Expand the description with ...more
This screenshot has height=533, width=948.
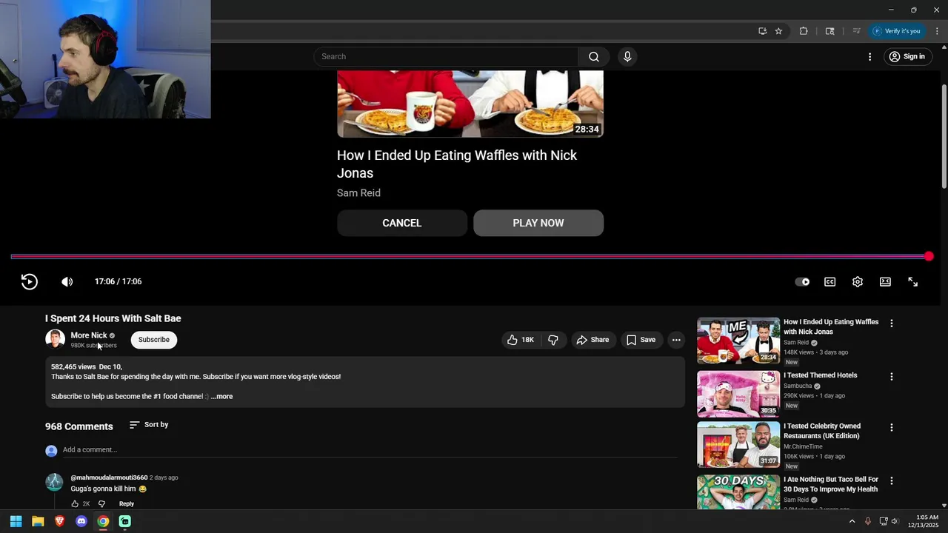click(221, 397)
